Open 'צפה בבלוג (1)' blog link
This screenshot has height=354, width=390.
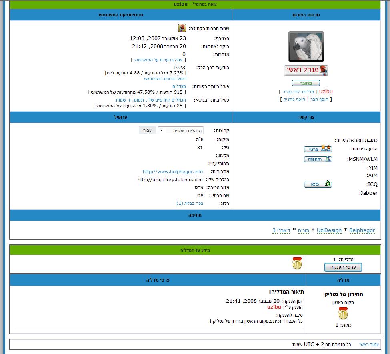click(x=190, y=203)
